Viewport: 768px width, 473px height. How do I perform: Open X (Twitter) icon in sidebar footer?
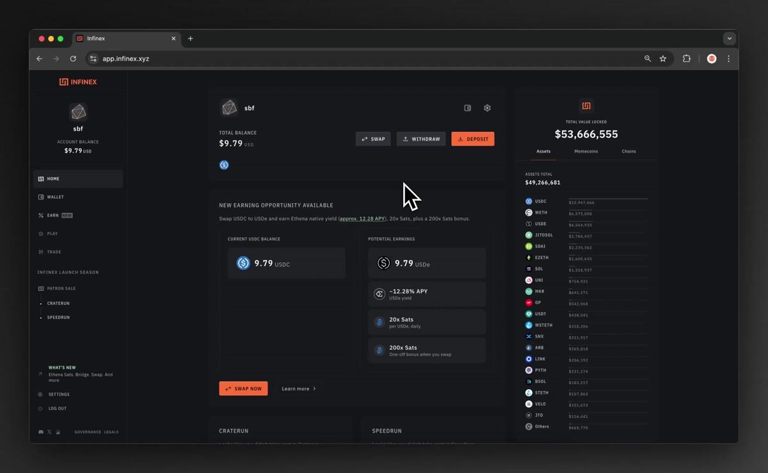(49, 432)
